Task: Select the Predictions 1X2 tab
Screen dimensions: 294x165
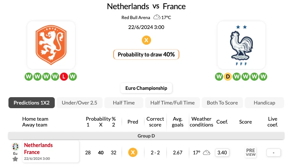Action: [32, 103]
